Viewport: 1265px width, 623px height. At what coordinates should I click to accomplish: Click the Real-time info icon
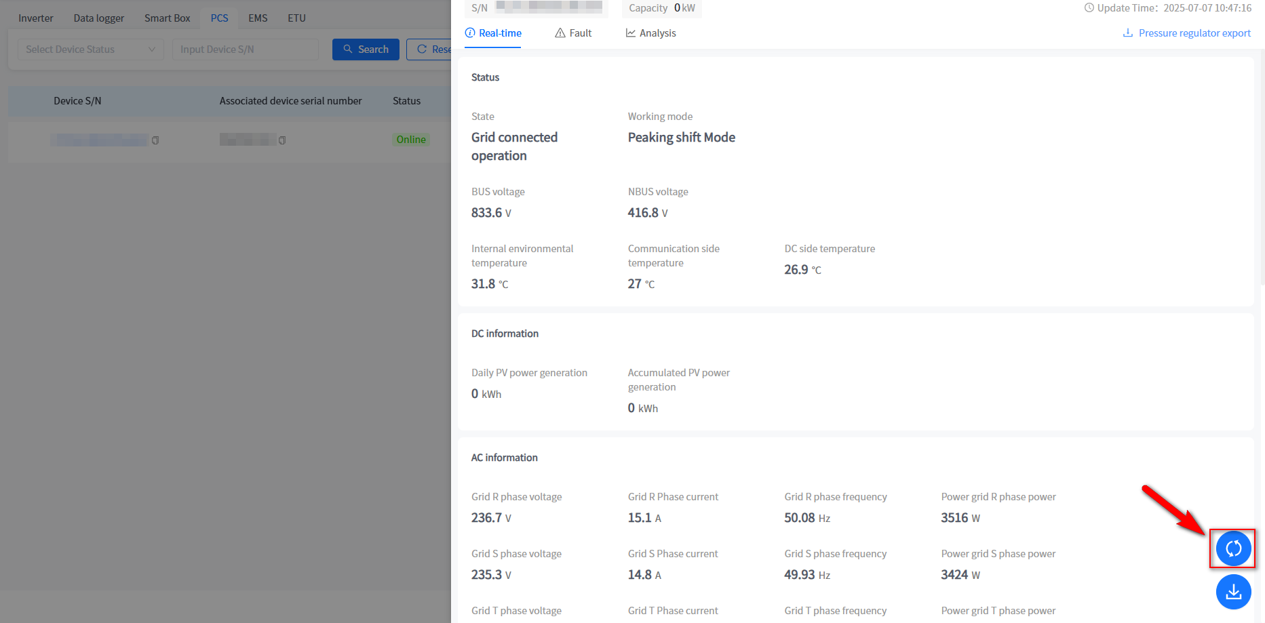tap(469, 33)
